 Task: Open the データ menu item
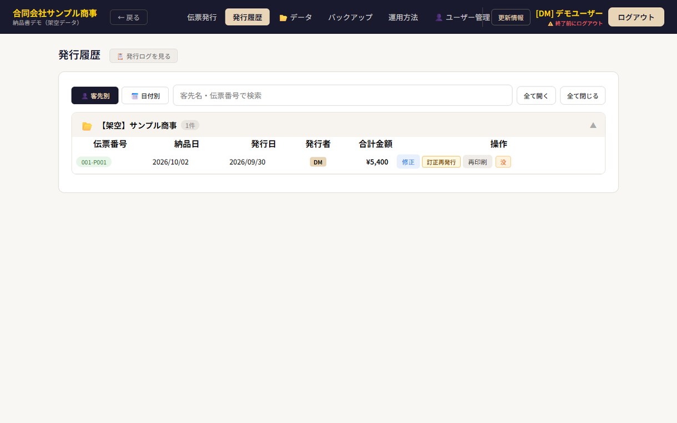click(x=296, y=17)
